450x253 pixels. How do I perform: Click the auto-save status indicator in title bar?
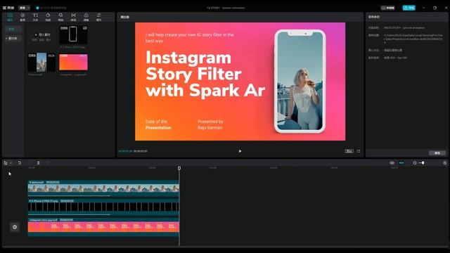tap(51, 8)
